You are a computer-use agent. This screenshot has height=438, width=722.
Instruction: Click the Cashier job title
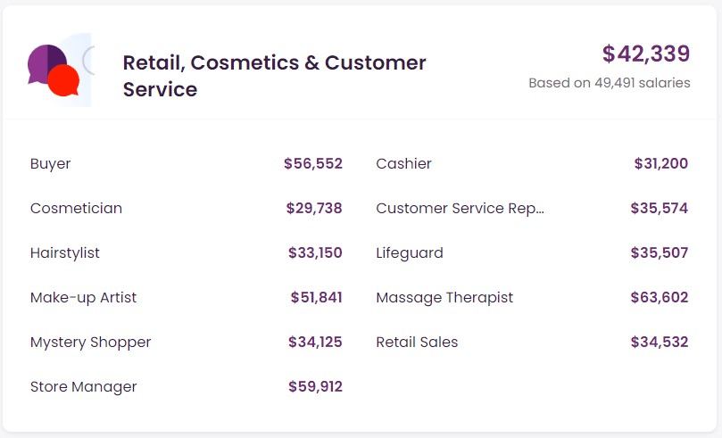point(403,163)
